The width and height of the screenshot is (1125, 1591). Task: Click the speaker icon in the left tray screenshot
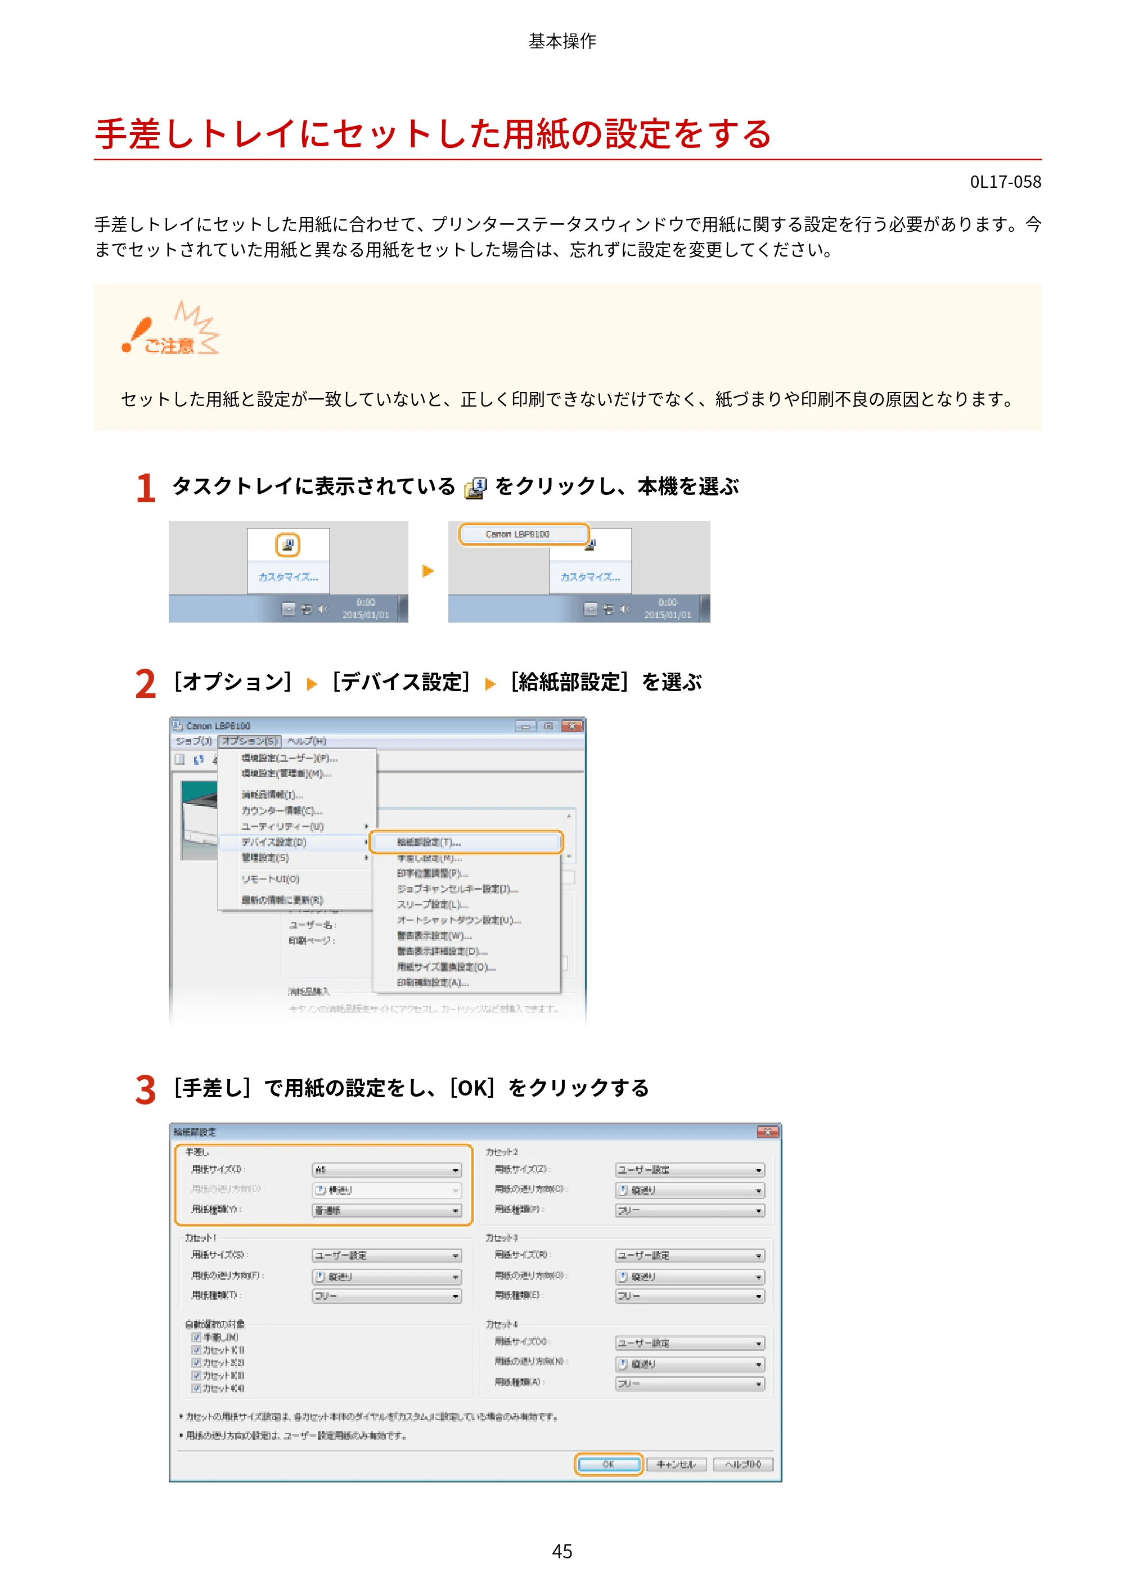click(x=323, y=609)
